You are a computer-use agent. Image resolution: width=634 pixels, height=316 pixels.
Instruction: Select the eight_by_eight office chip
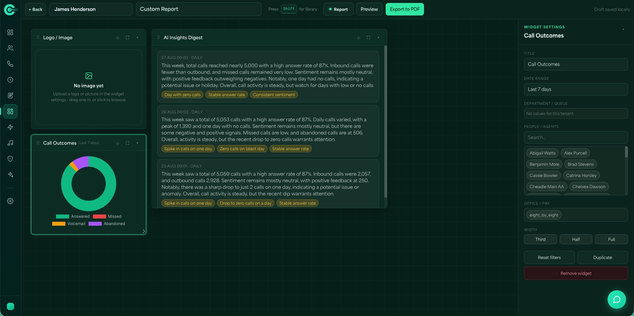[544, 215]
